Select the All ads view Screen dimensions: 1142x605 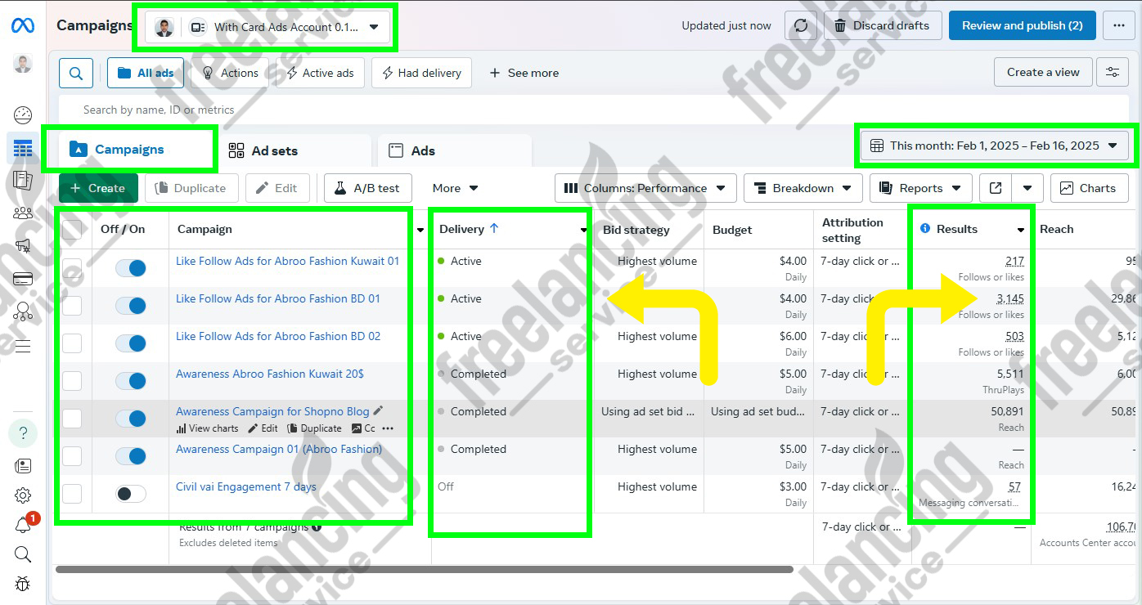point(146,73)
